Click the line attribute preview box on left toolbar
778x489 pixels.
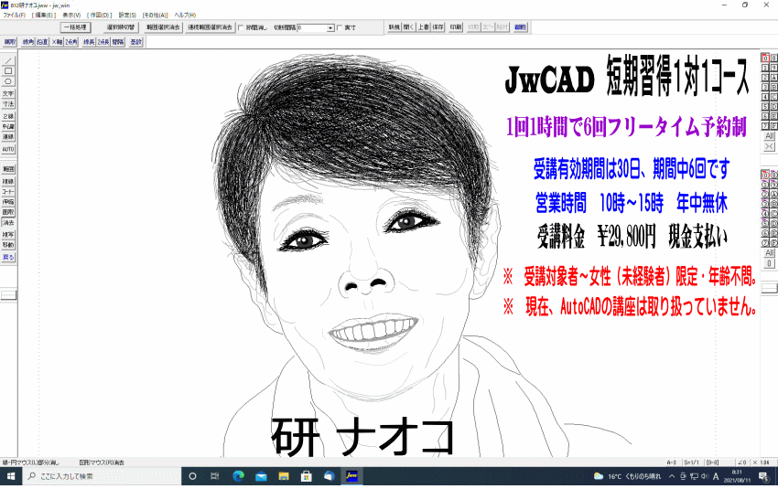point(8,295)
